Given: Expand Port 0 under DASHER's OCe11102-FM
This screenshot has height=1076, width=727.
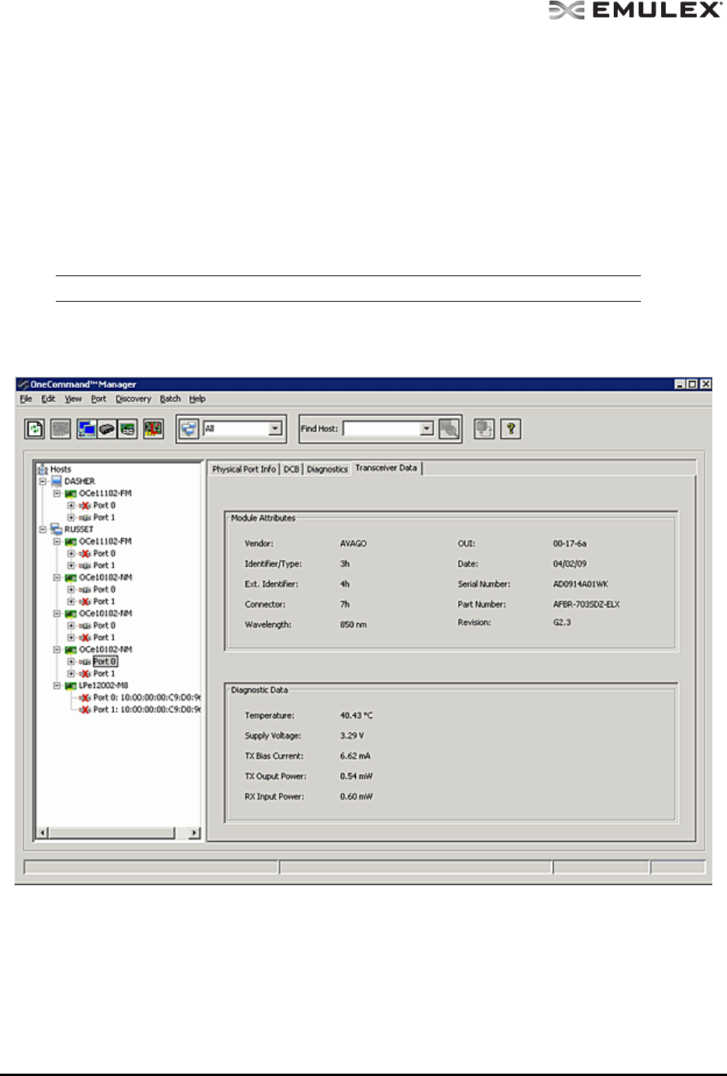Looking at the screenshot, I should tap(71, 505).
